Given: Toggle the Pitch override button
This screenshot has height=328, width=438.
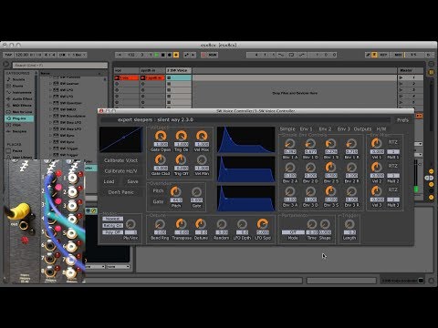Looking at the screenshot, I should point(158,190).
